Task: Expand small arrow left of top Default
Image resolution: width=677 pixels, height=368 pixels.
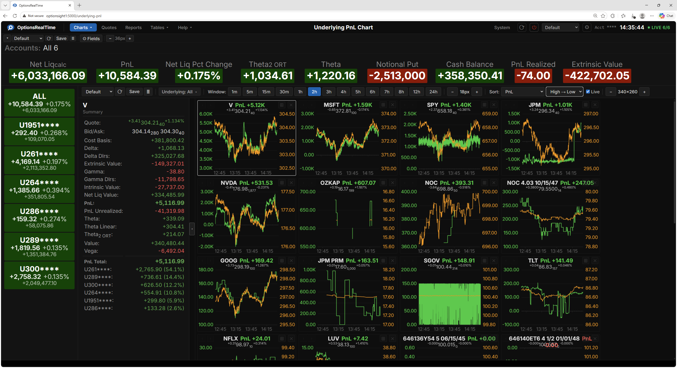Action: 7,39
